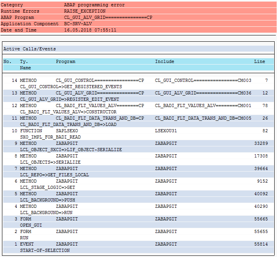
Task: Click the Name column header
Action: pyautogui.click(x=25, y=68)
